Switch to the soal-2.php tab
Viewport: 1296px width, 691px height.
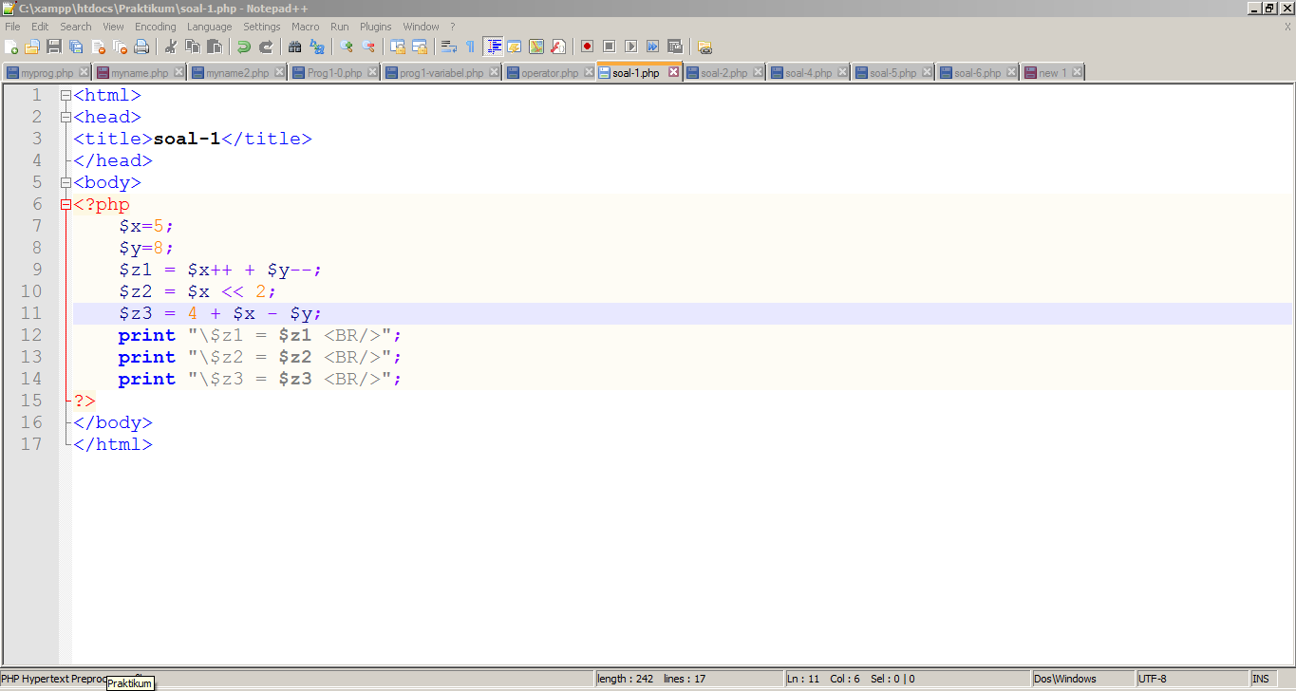(x=723, y=73)
